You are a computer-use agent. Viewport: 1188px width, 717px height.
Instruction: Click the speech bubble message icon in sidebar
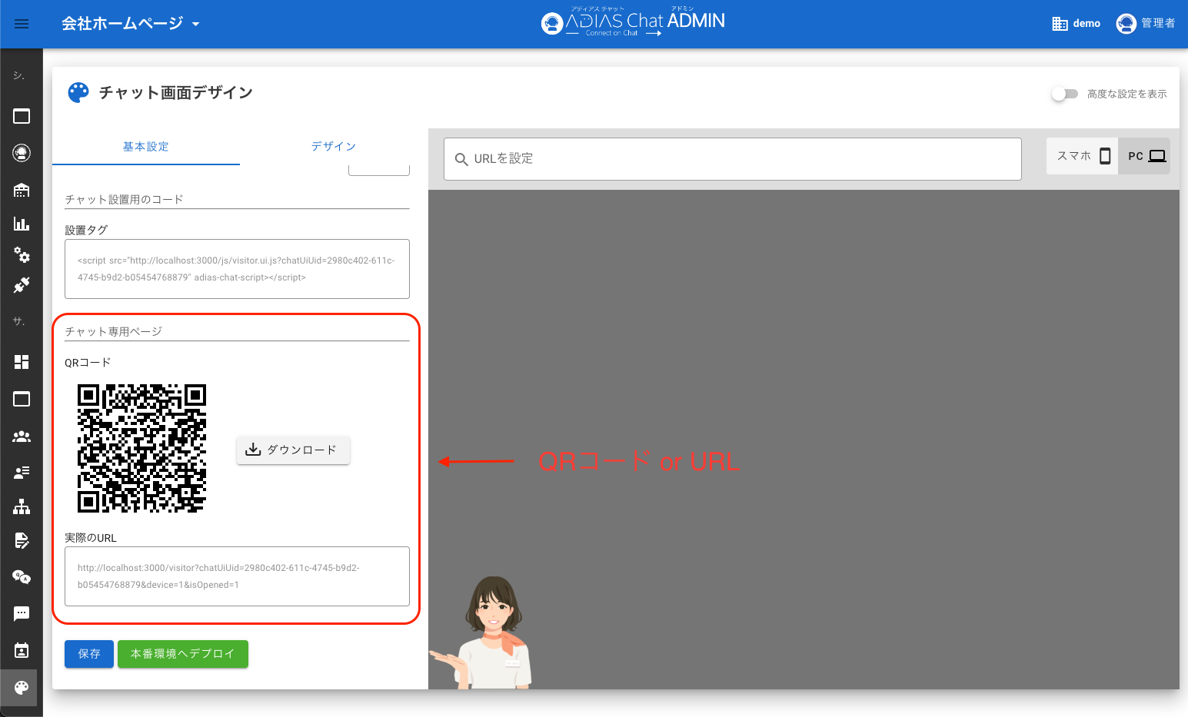tap(22, 613)
